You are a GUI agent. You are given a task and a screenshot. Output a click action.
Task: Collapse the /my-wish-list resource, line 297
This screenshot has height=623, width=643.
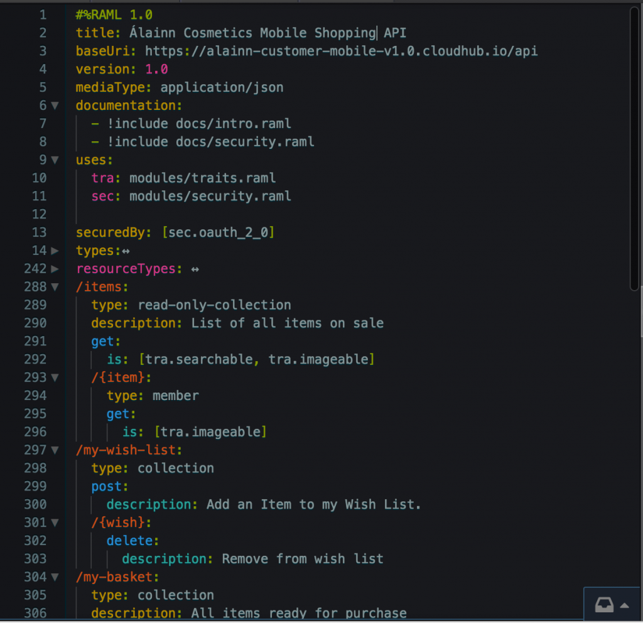[55, 450]
